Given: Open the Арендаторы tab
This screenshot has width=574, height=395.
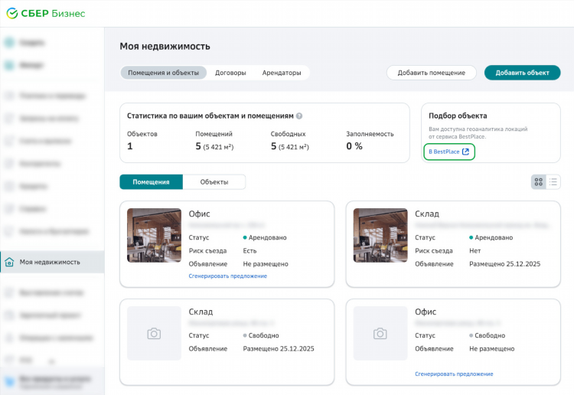Looking at the screenshot, I should click(x=282, y=73).
